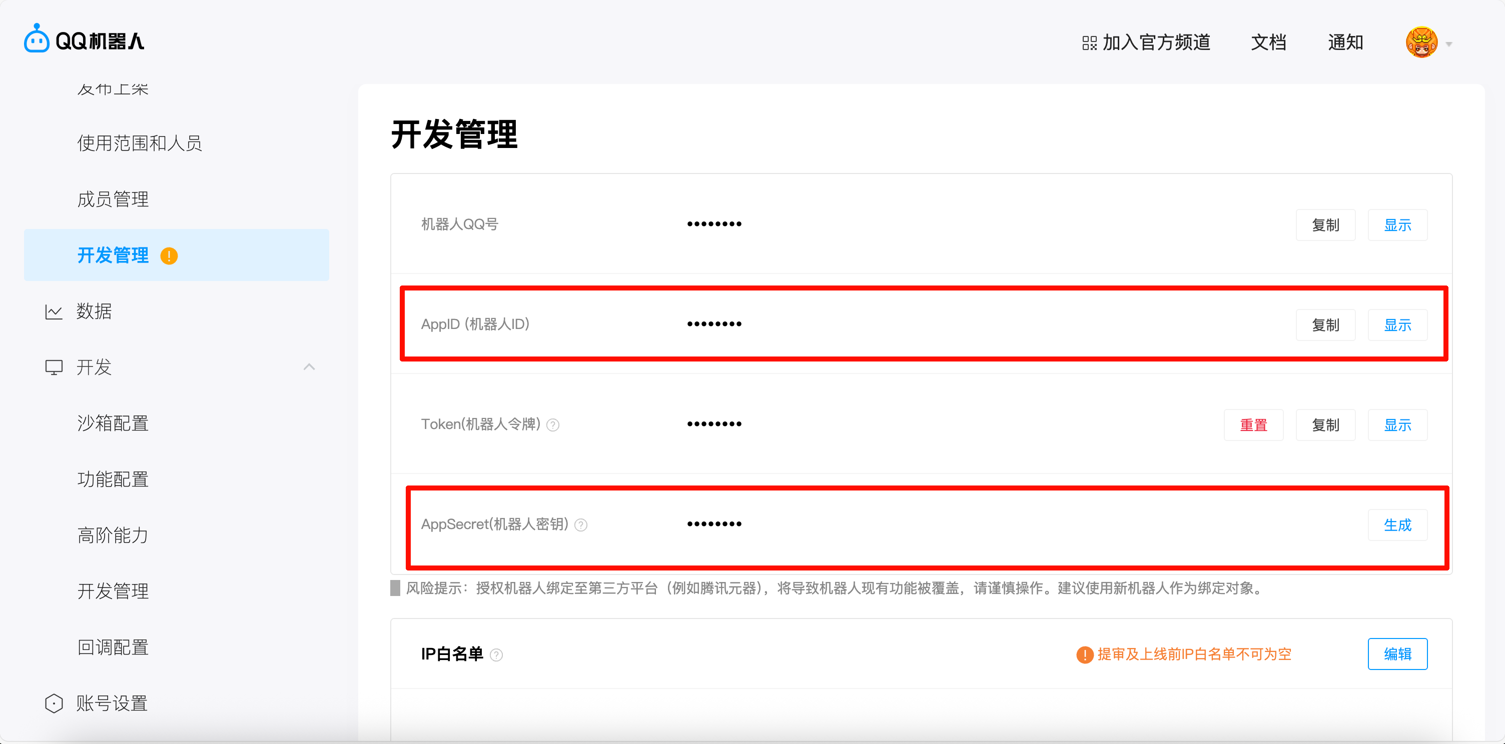Click the 开发 monitor icon in sidebar
This screenshot has height=744, width=1505.
54,367
